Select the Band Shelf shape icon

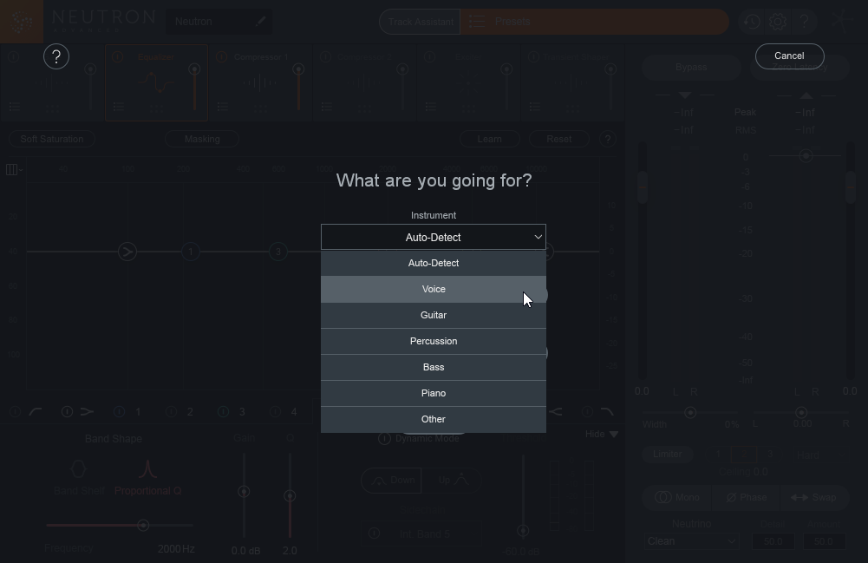click(78, 469)
